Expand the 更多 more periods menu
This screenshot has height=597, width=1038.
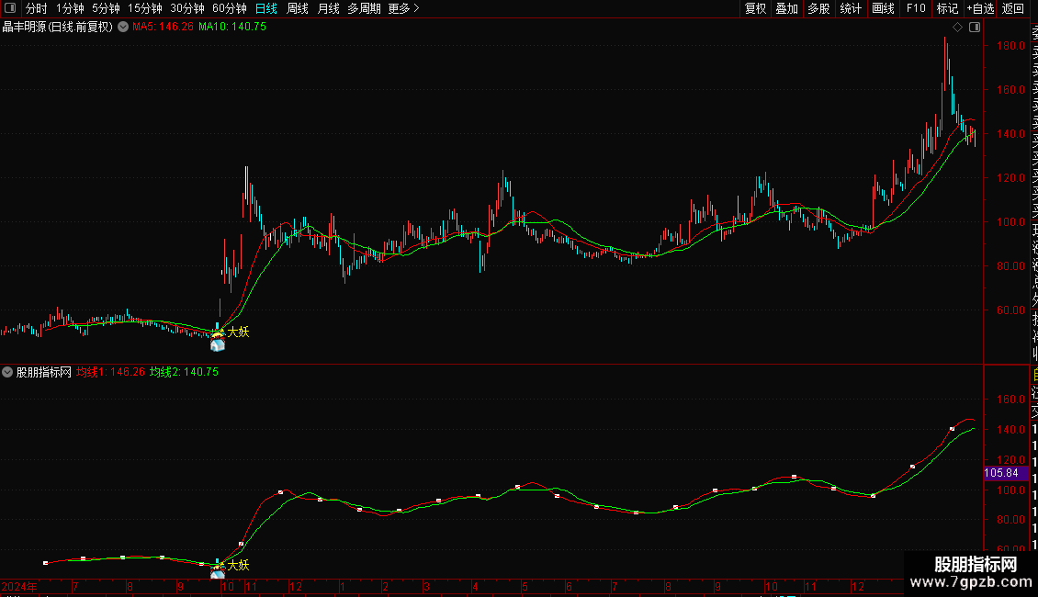[x=404, y=8]
